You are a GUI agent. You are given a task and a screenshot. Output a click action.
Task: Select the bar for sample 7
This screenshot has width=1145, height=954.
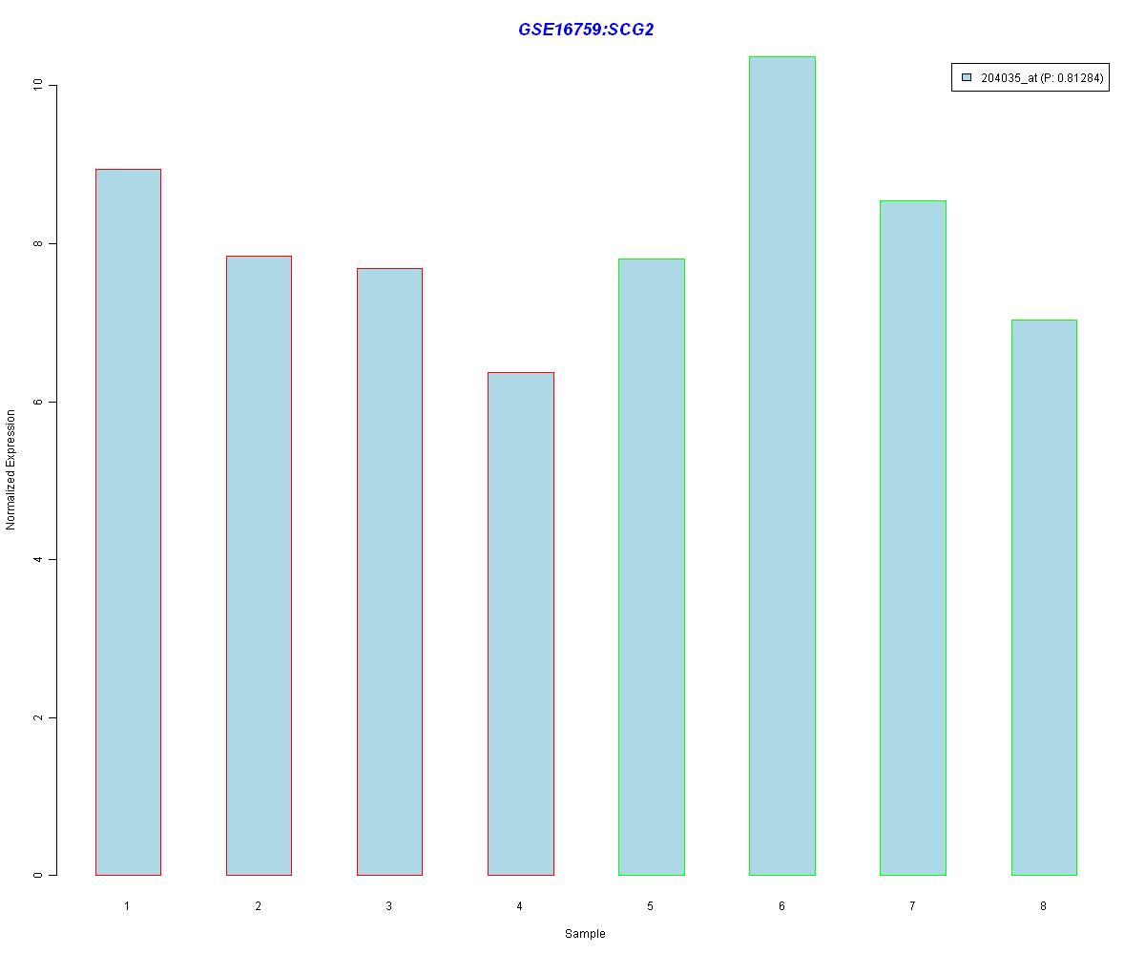click(x=913, y=538)
